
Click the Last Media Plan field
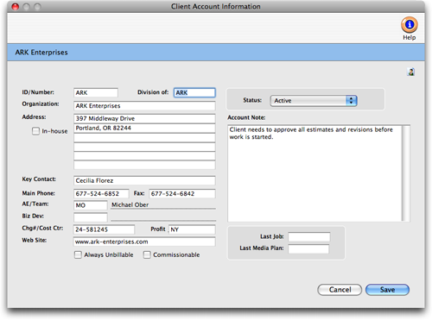point(308,248)
